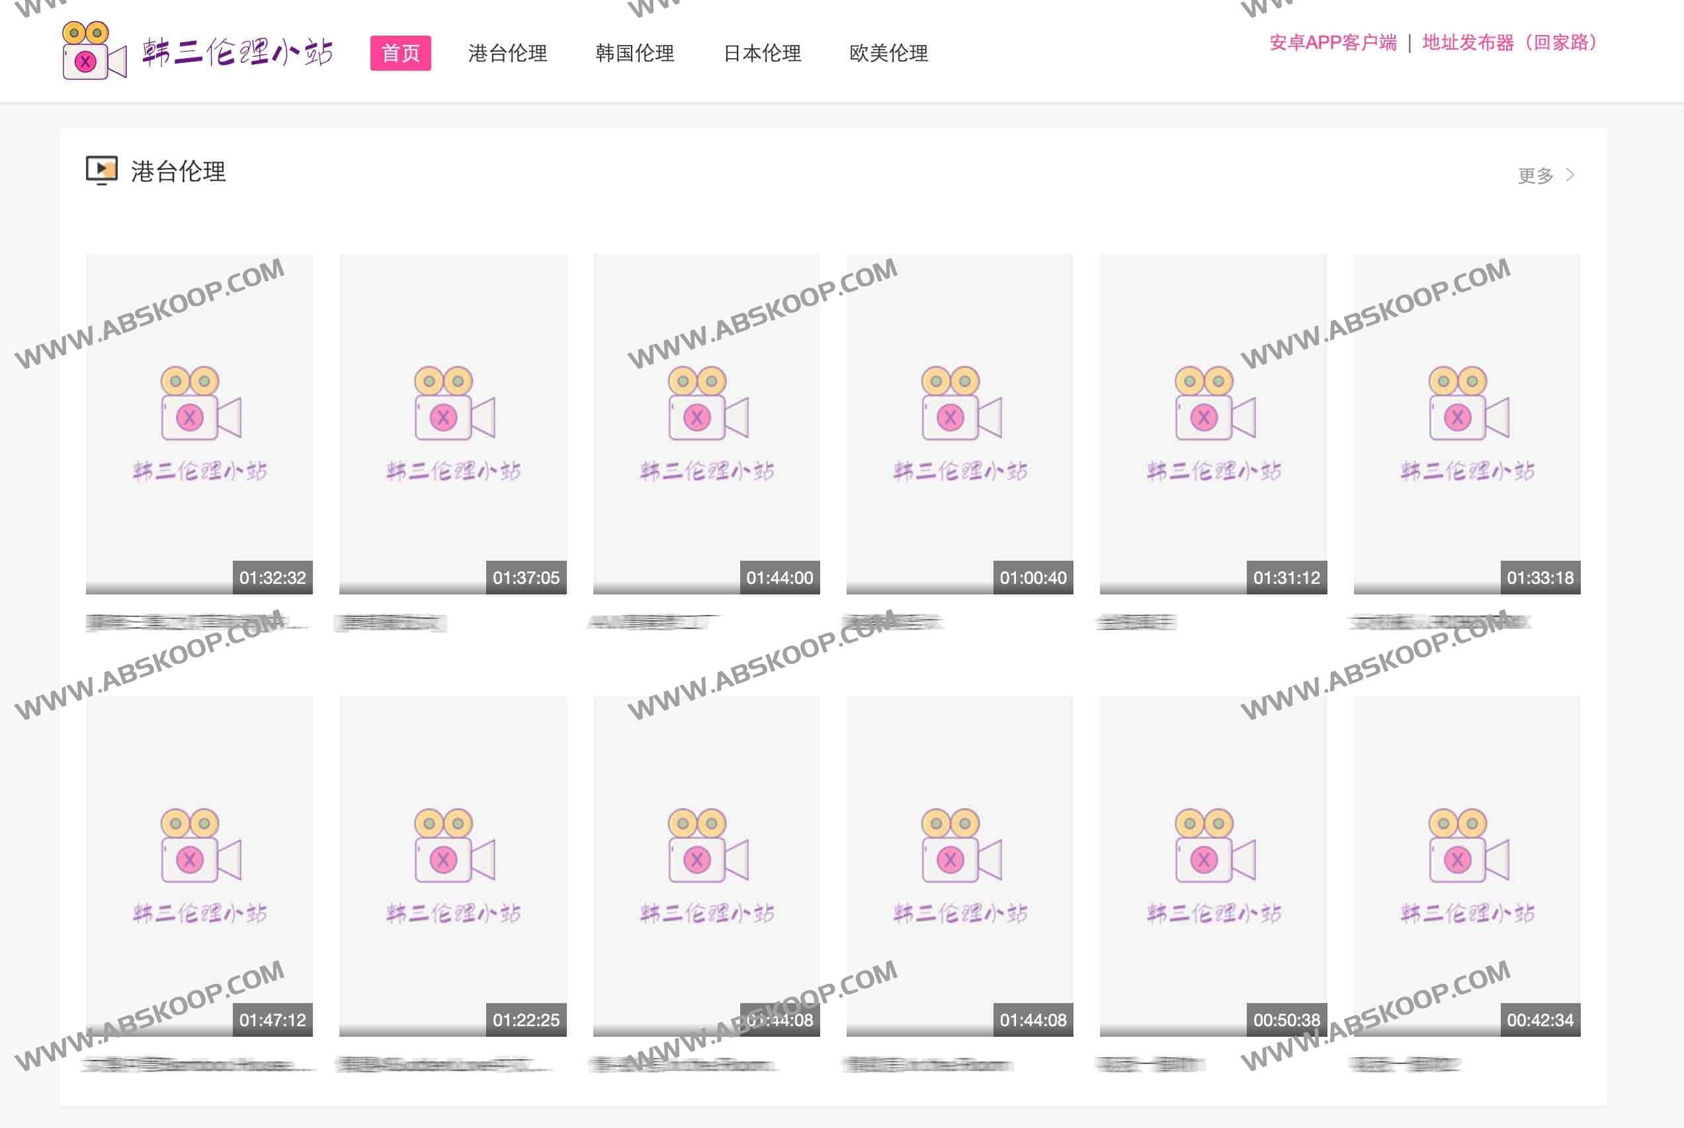Viewport: 1684px width, 1128px height.
Task: Go to the 欧美伦理 nav item
Action: click(x=889, y=54)
